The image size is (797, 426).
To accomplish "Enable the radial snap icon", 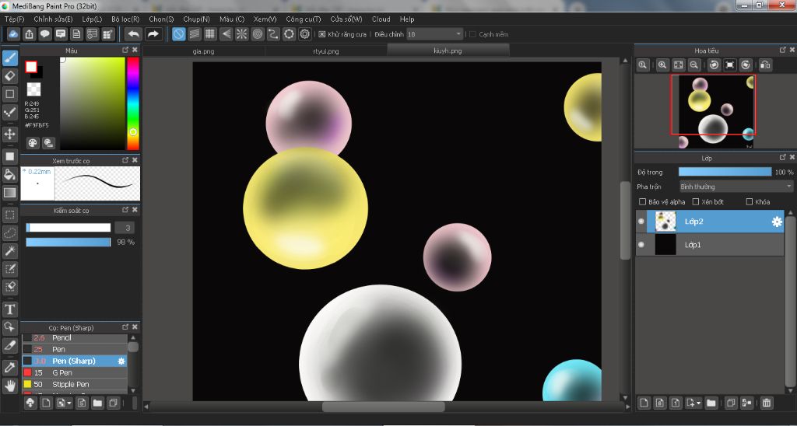I will click(241, 34).
